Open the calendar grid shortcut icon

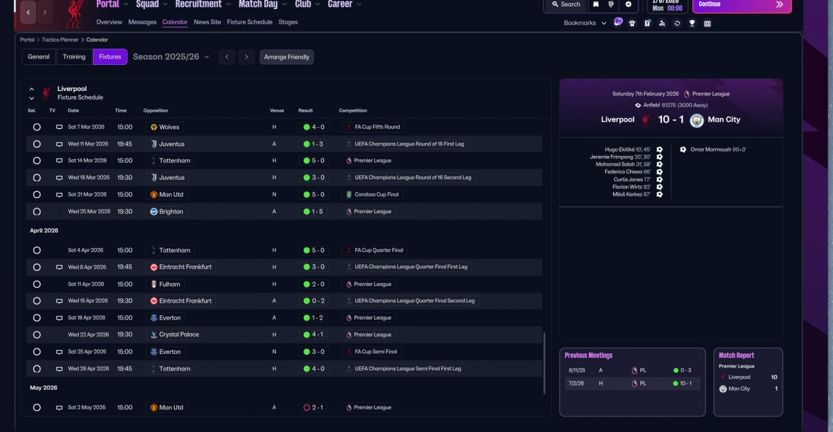707,23
